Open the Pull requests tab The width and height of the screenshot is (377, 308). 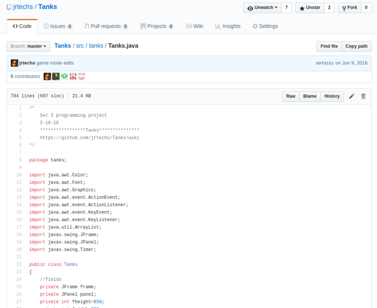(106, 26)
